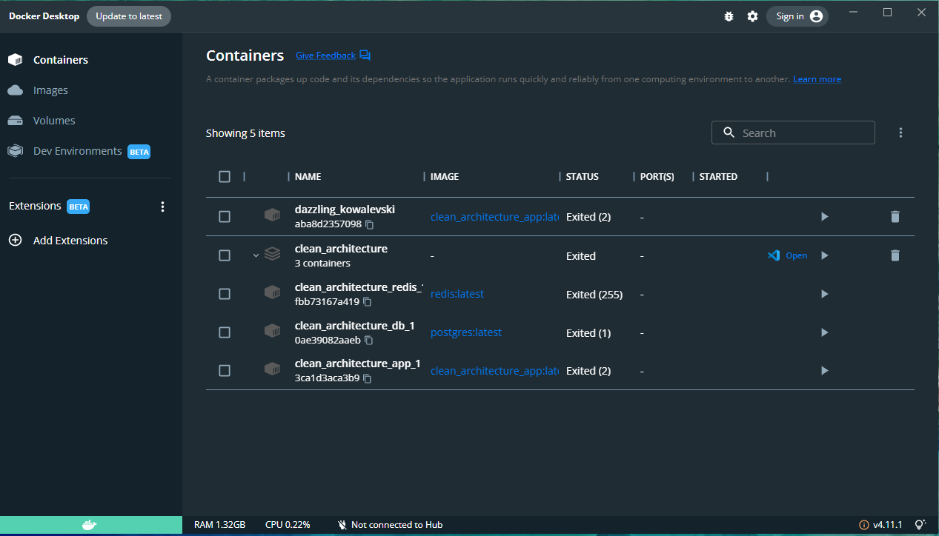Sort by the PORT(S) column header
939x536 pixels.
[657, 177]
